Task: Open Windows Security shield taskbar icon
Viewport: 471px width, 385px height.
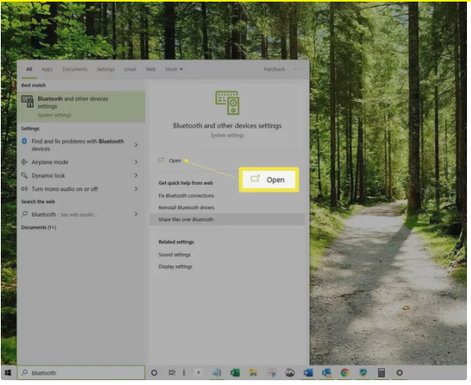Action: (x=363, y=373)
